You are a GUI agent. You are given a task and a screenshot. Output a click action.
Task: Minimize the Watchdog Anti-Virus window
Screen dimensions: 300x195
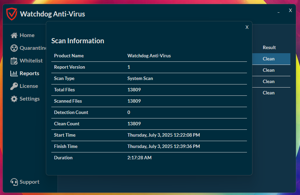coord(279,12)
